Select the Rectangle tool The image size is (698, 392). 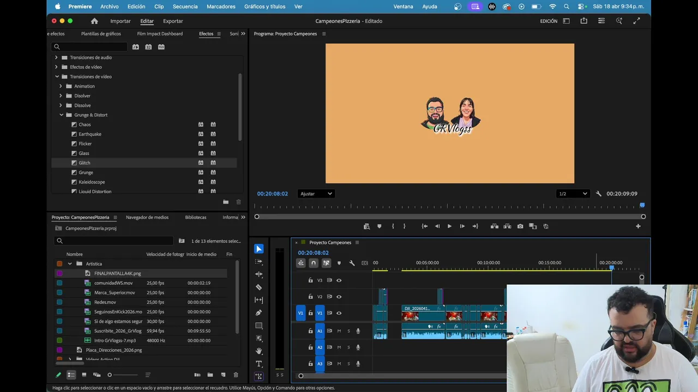pyautogui.click(x=259, y=326)
